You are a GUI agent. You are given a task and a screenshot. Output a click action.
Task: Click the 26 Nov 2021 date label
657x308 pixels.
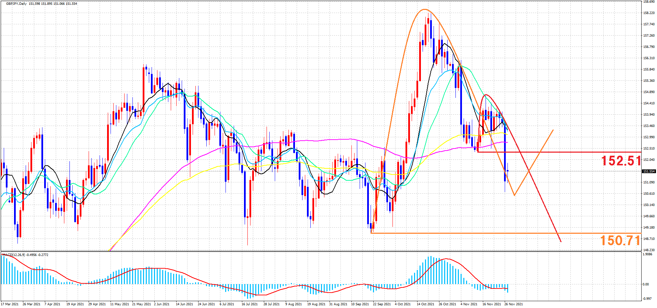pyautogui.click(x=513, y=304)
